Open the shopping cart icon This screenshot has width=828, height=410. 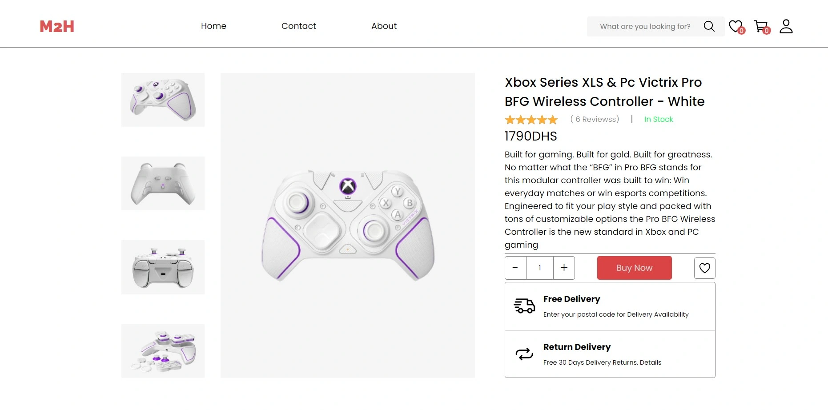(x=761, y=26)
